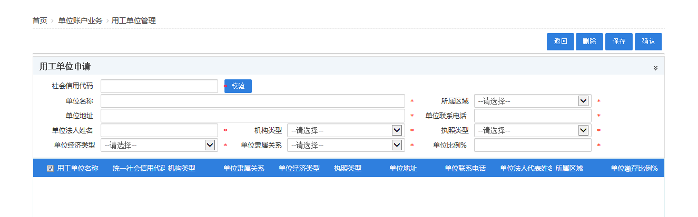698x217 pixels.
Task: Click the 单位联系电话 table column header
Action: coord(465,168)
